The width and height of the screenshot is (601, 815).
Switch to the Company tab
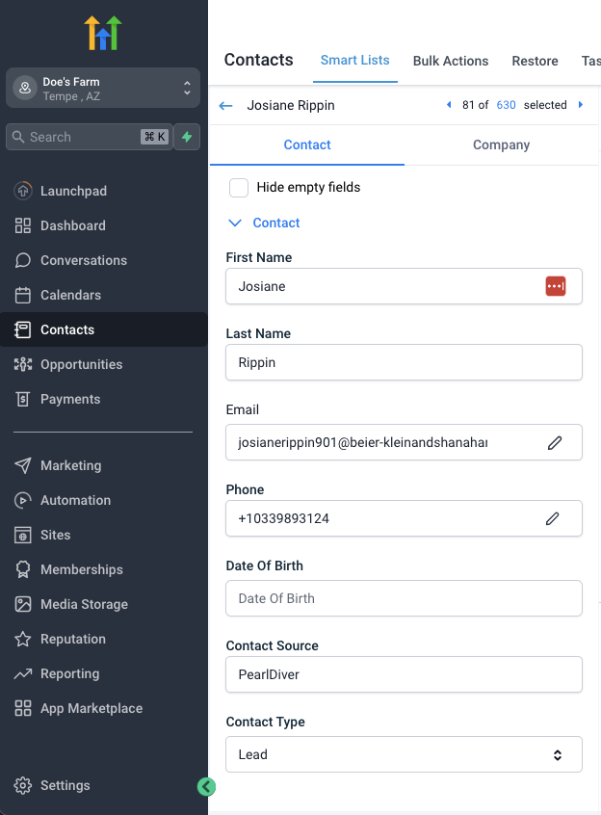coord(501,145)
